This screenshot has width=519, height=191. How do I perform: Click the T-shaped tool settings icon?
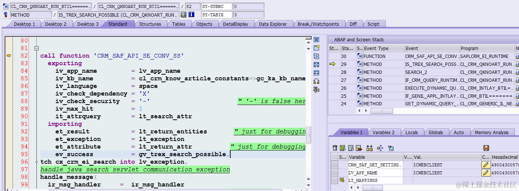316,89
